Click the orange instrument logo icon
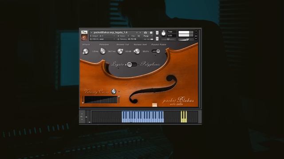 click(84, 37)
